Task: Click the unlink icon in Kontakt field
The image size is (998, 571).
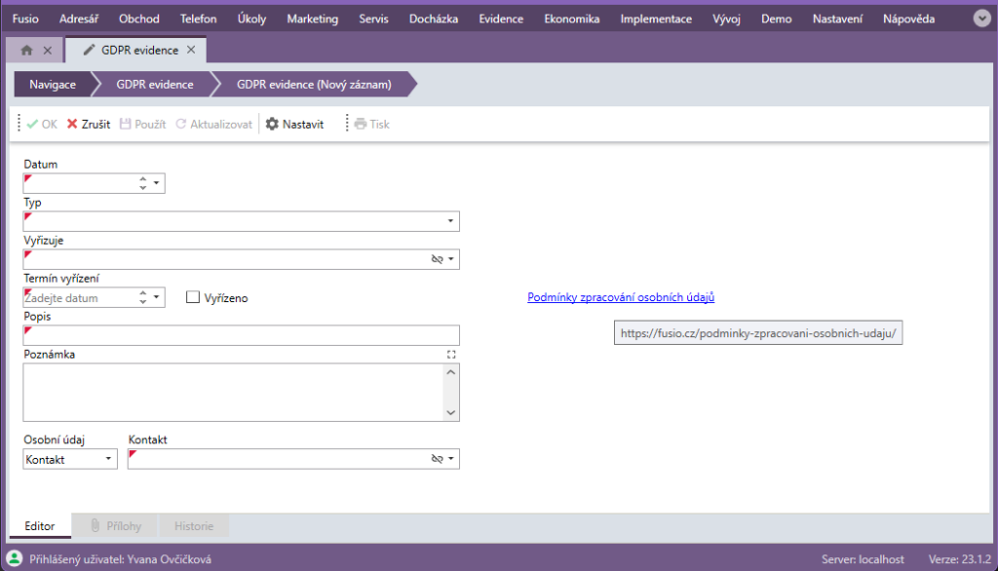Action: tap(437, 459)
